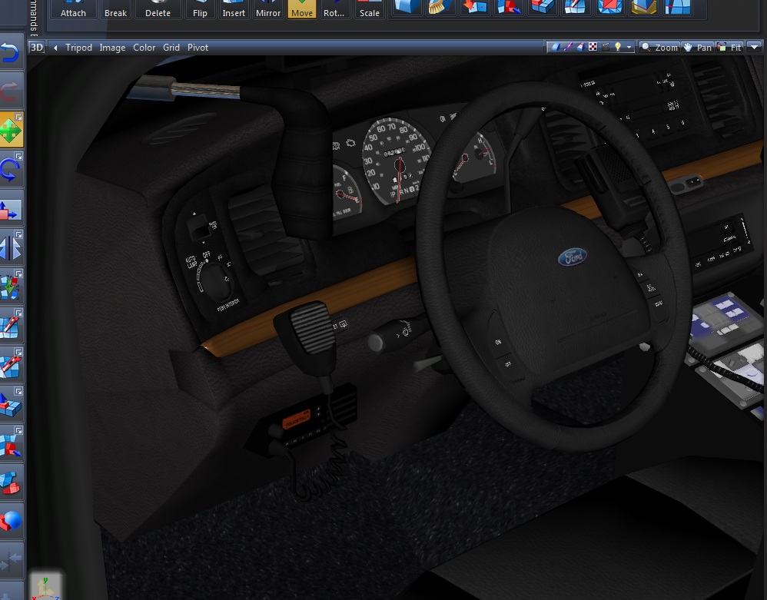
Task: Click the Zoom viewport control
Action: point(660,48)
